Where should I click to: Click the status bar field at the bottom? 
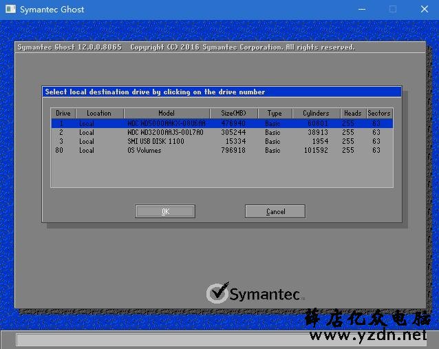click(x=221, y=340)
